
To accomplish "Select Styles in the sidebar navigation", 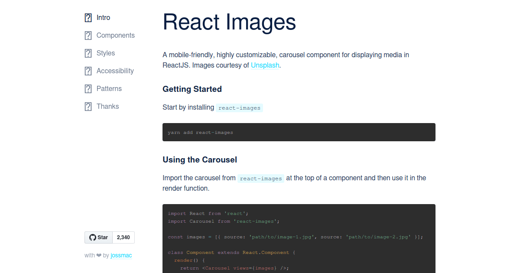I will click(105, 53).
